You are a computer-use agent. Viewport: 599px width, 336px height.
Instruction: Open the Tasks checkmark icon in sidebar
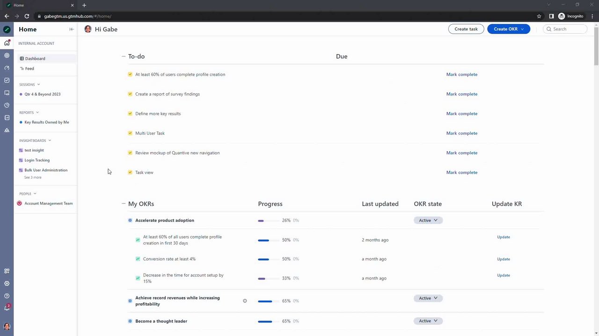pos(7,80)
